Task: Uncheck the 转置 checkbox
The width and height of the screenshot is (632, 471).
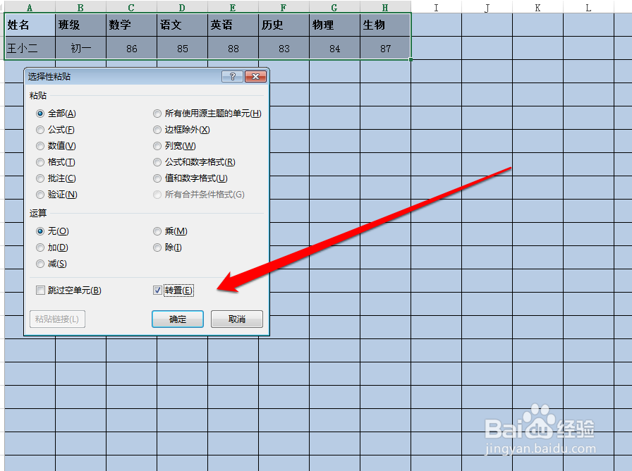Action: click(x=157, y=289)
